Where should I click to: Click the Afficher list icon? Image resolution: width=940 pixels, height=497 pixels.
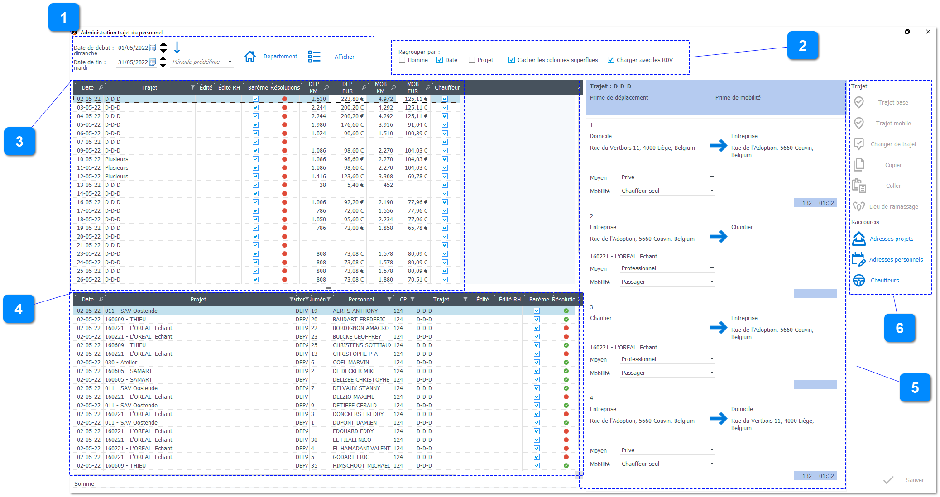click(314, 57)
